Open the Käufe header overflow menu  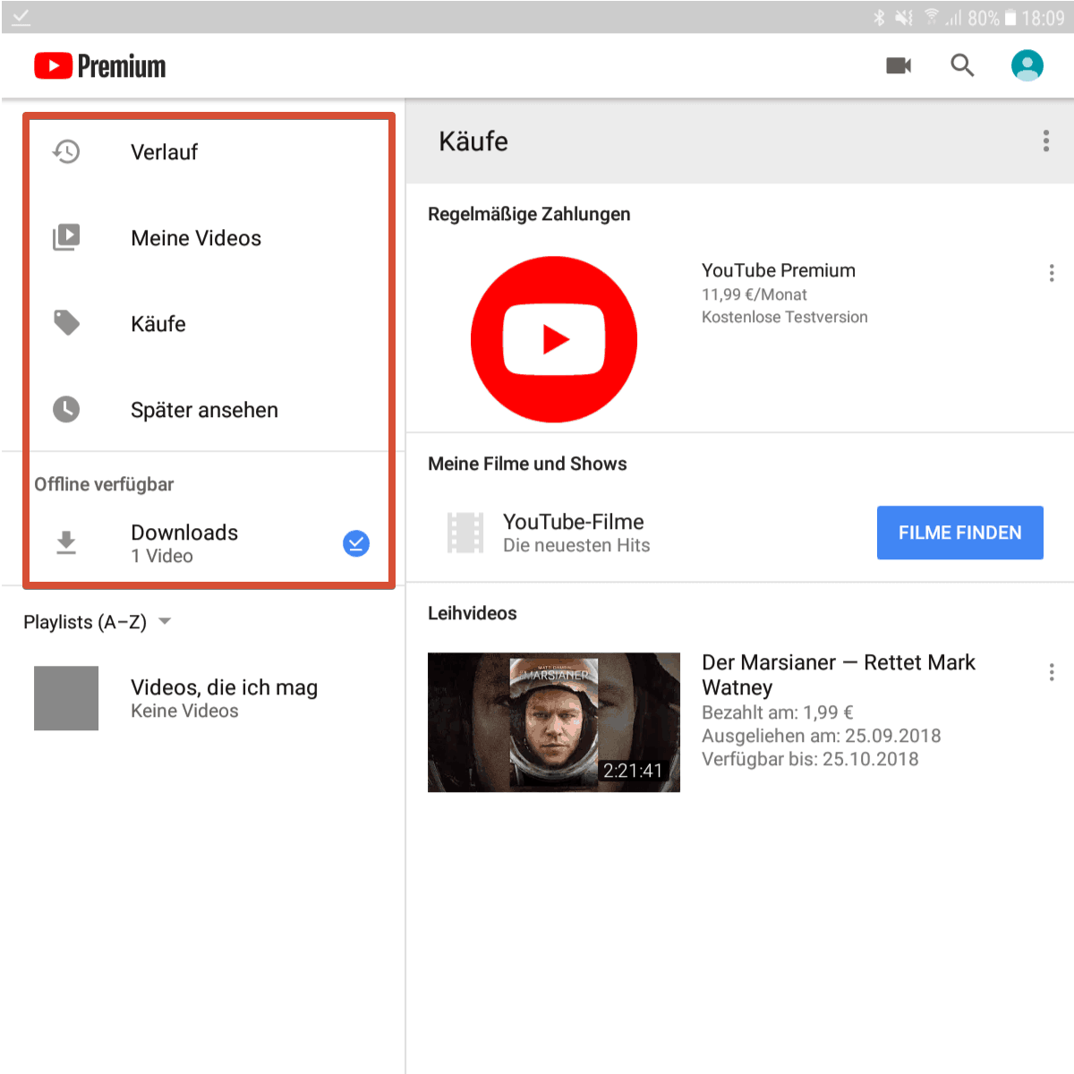(1045, 141)
